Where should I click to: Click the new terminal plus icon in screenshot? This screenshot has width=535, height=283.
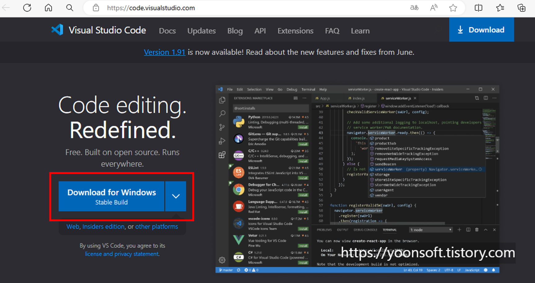(x=459, y=230)
